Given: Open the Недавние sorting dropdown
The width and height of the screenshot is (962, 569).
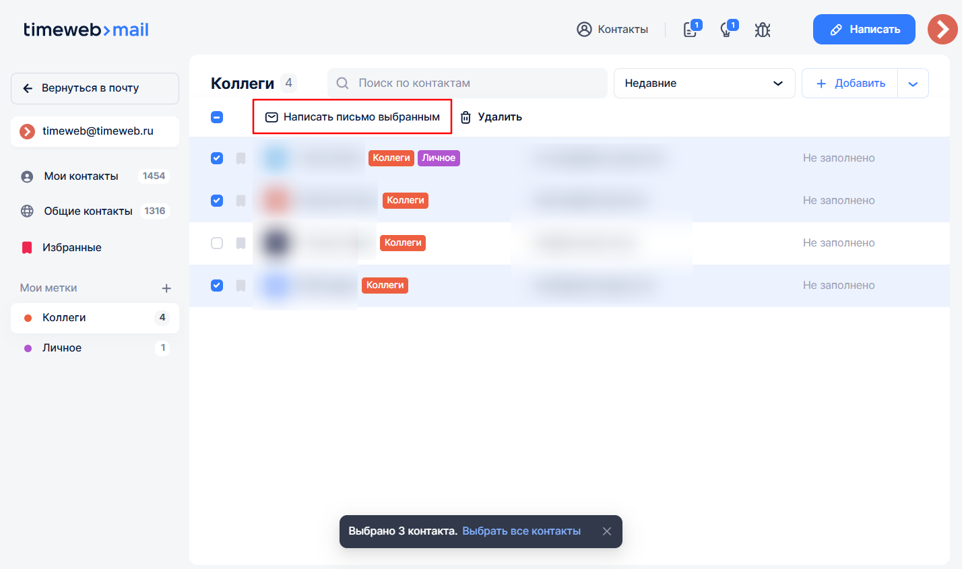Looking at the screenshot, I should [x=704, y=83].
